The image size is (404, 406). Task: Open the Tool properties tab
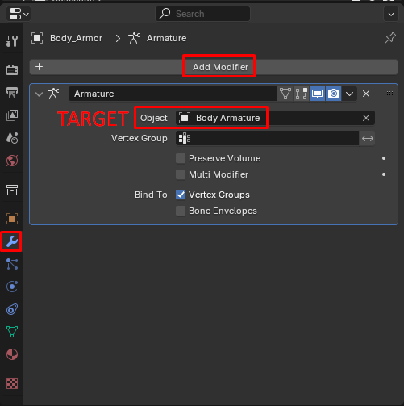[12, 41]
